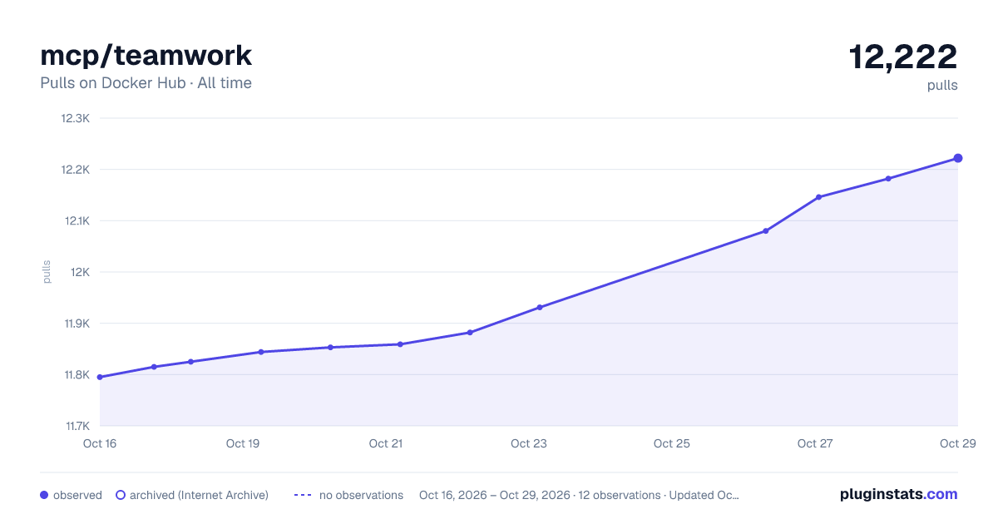
Task: Click the 'no observations' legend label
Action: (361, 495)
